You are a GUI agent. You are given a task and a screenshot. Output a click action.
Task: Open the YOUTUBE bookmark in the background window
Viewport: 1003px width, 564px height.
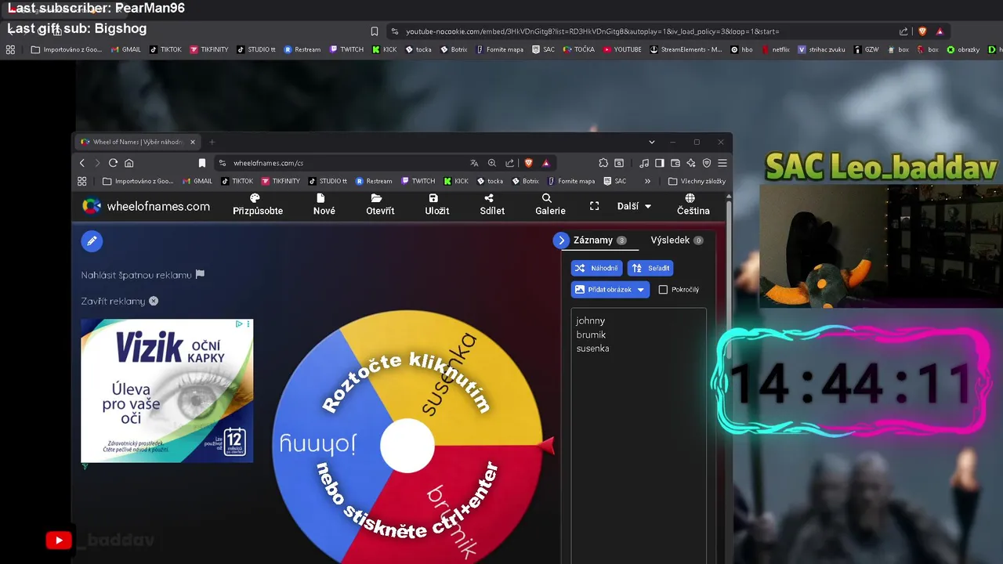pos(622,49)
